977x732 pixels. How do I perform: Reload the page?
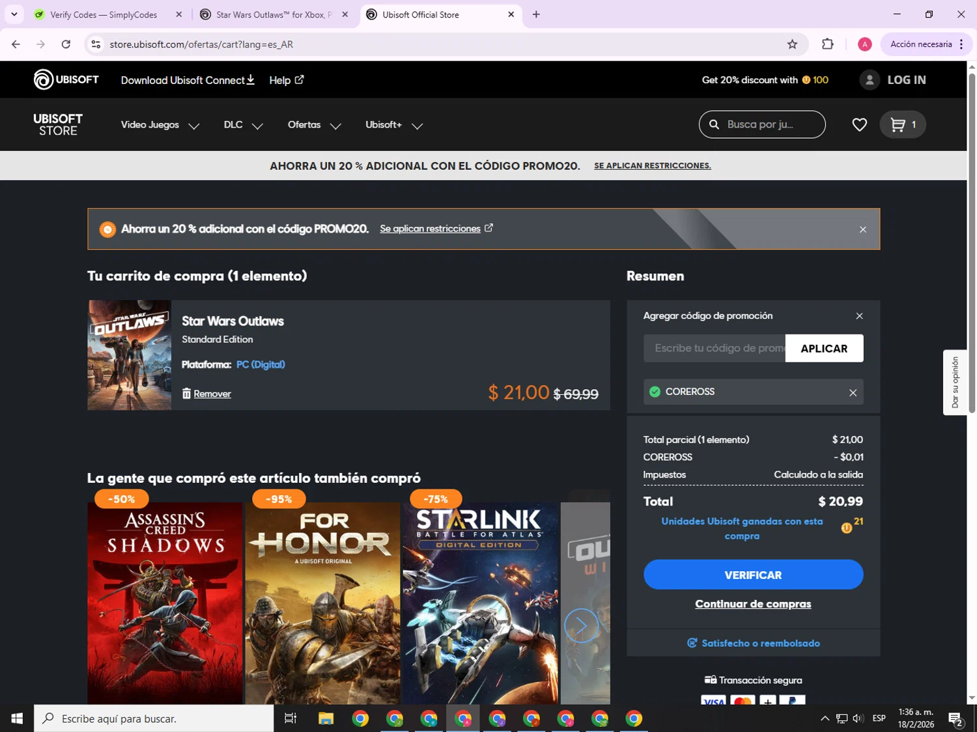click(66, 44)
